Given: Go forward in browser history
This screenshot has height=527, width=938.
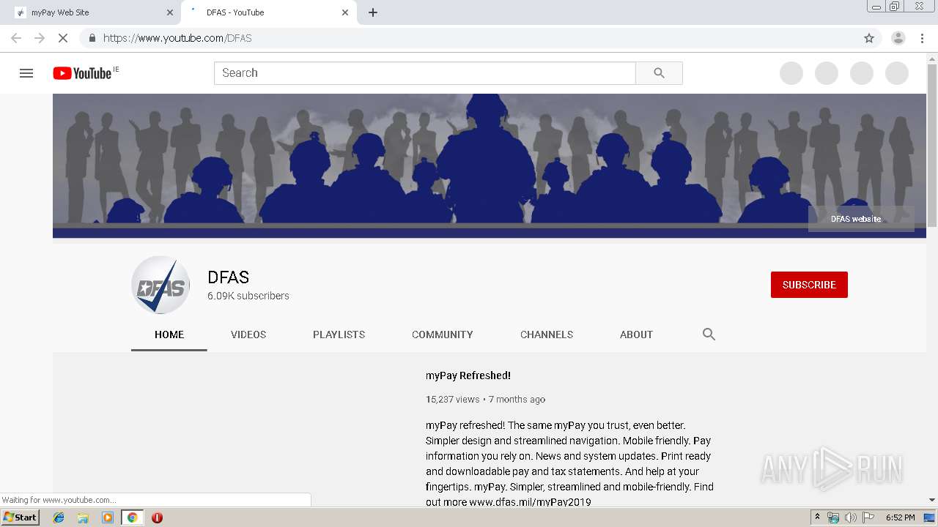Looking at the screenshot, I should tap(40, 38).
